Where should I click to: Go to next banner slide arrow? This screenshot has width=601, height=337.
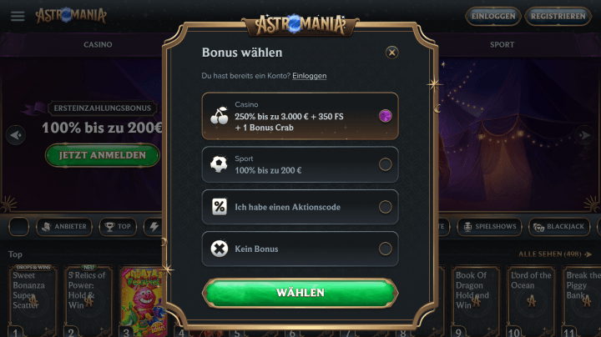point(584,135)
